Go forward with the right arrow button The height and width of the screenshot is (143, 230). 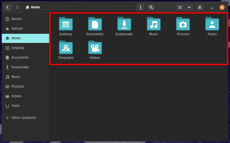tap(17, 7)
